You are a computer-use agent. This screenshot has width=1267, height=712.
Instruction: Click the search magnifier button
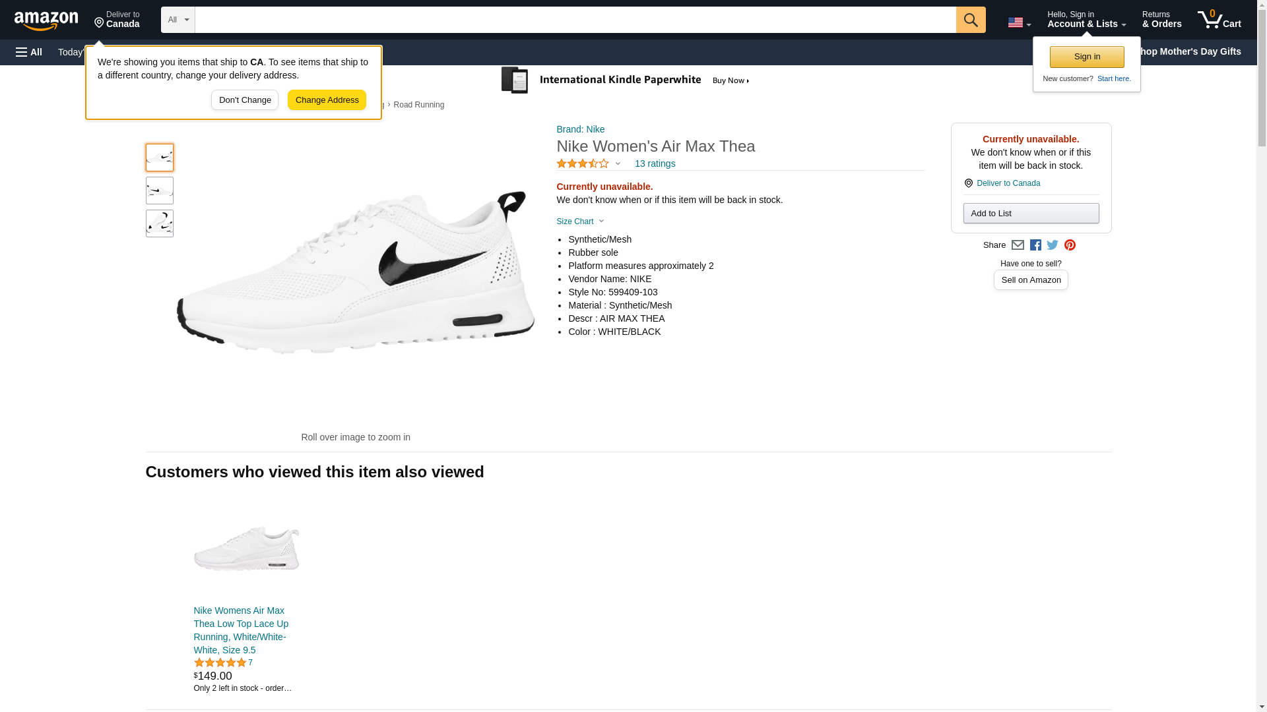[x=970, y=20]
